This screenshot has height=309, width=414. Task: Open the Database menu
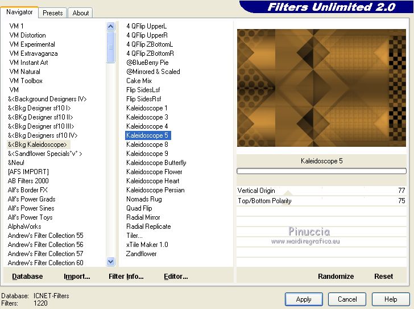(27, 276)
